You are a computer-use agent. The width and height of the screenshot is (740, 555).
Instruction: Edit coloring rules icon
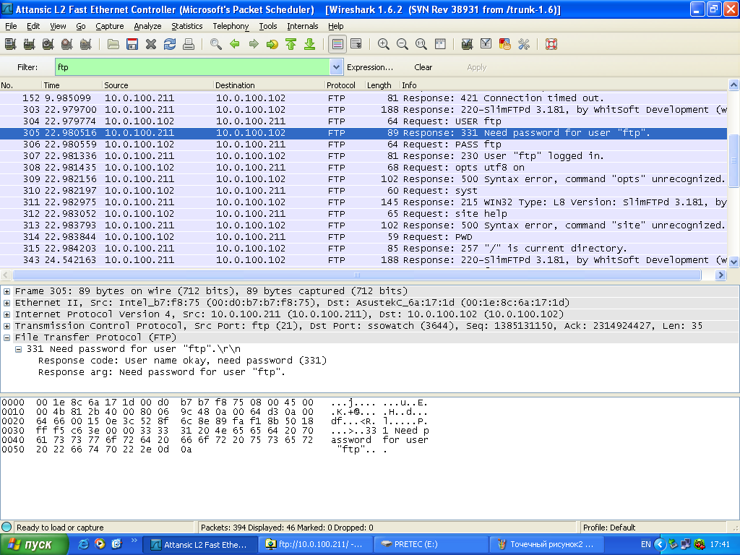[504, 44]
